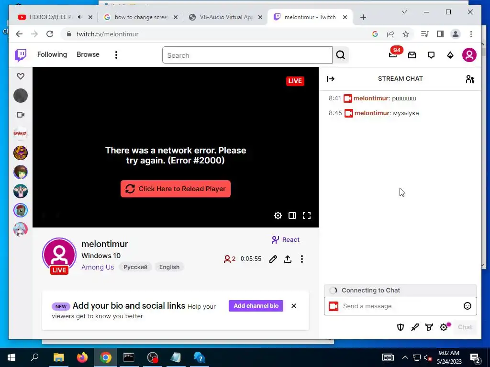Screen dimensions: 490x367
Task: Open the green-haired avatar channel in sidebar
Action: point(21,172)
